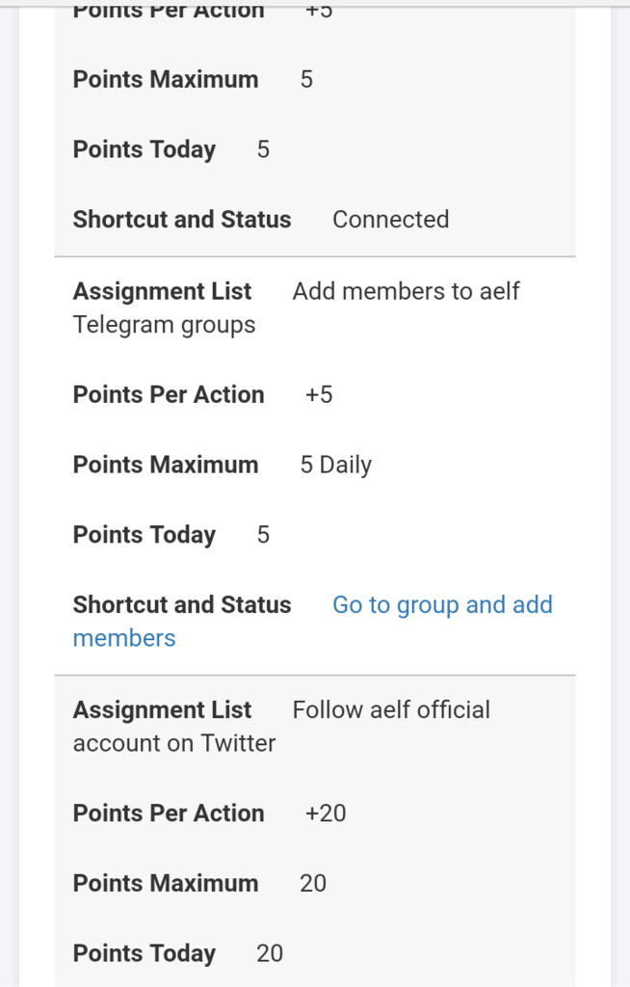Select the bottom 'Points Today 20' value
This screenshot has height=987, width=630.
coord(269,953)
